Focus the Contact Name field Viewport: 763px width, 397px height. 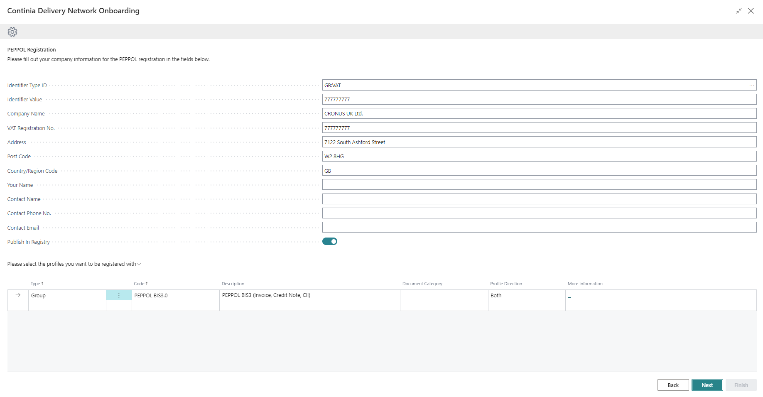click(x=539, y=199)
